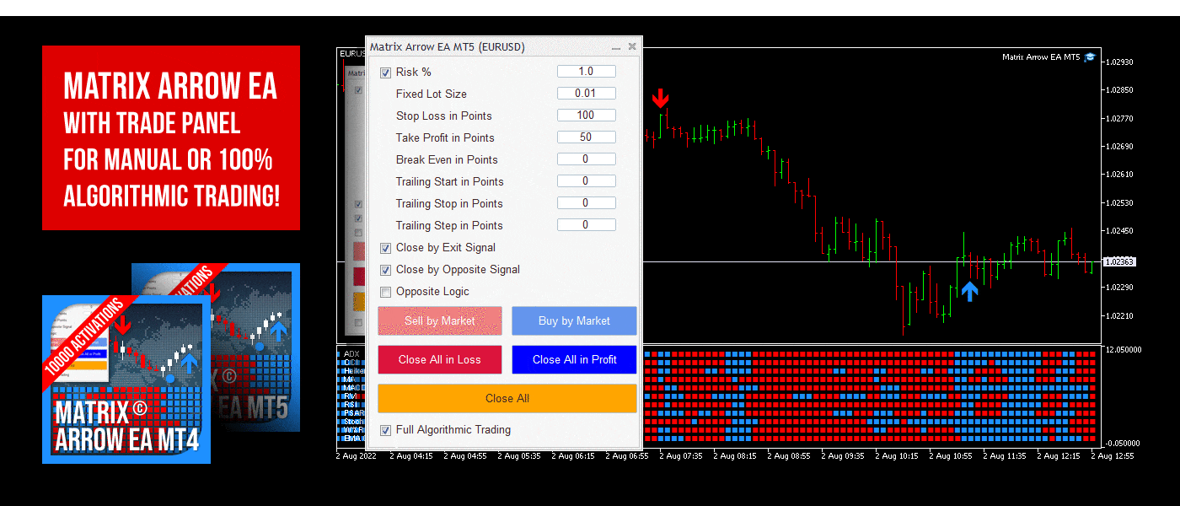Click the blue buy arrow on the chart
Viewport: 1180px width, 506px height.
970,291
